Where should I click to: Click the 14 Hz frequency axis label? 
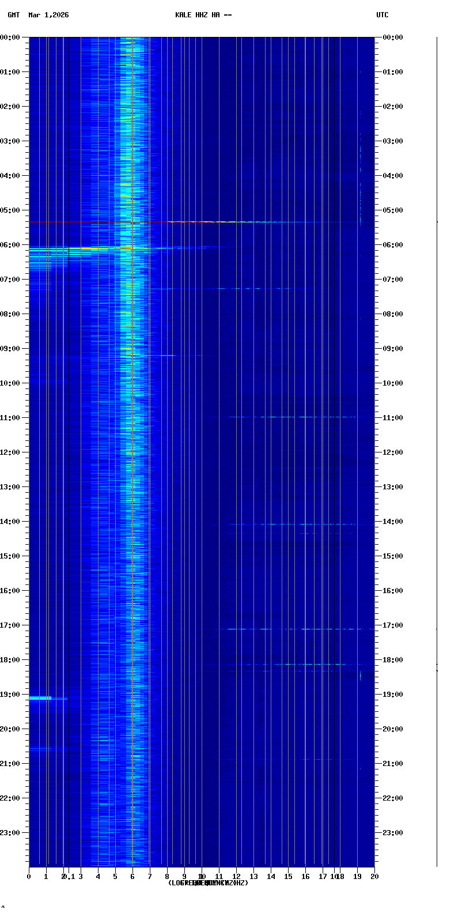(271, 877)
